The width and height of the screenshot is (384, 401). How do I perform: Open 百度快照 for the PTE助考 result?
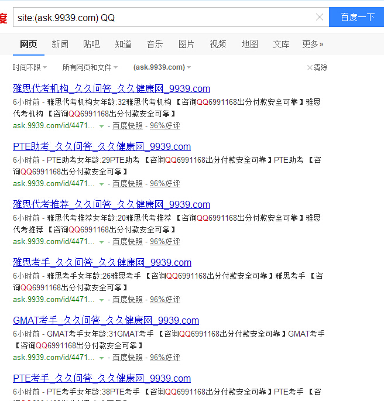128,184
